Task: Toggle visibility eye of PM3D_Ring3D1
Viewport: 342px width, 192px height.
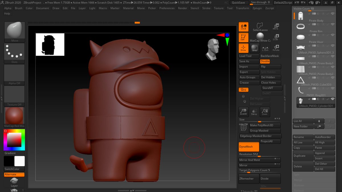Action: [x=333, y=88]
